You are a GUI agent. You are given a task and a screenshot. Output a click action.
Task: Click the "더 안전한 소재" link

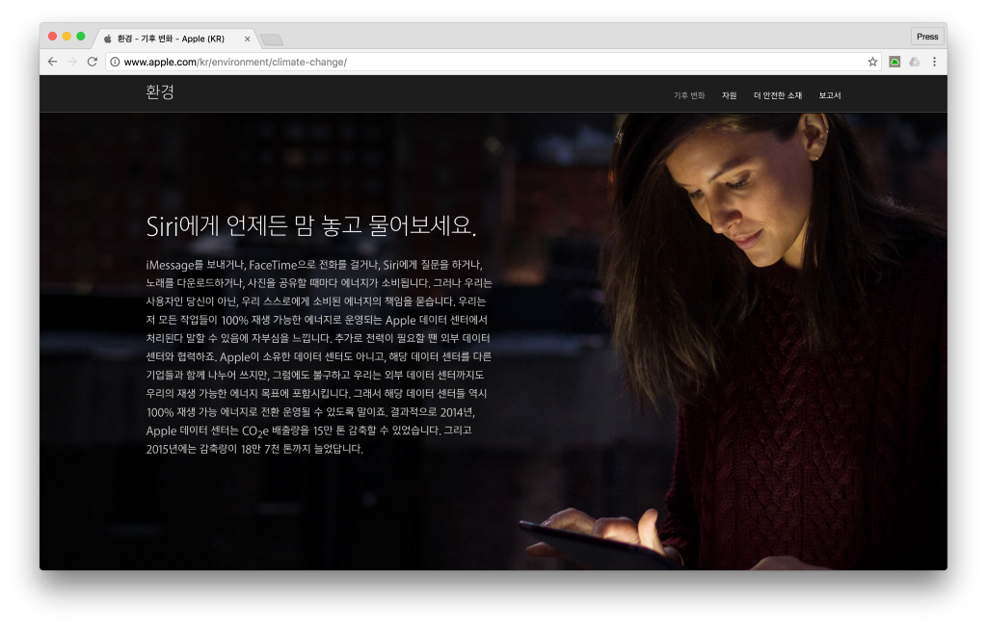778,95
